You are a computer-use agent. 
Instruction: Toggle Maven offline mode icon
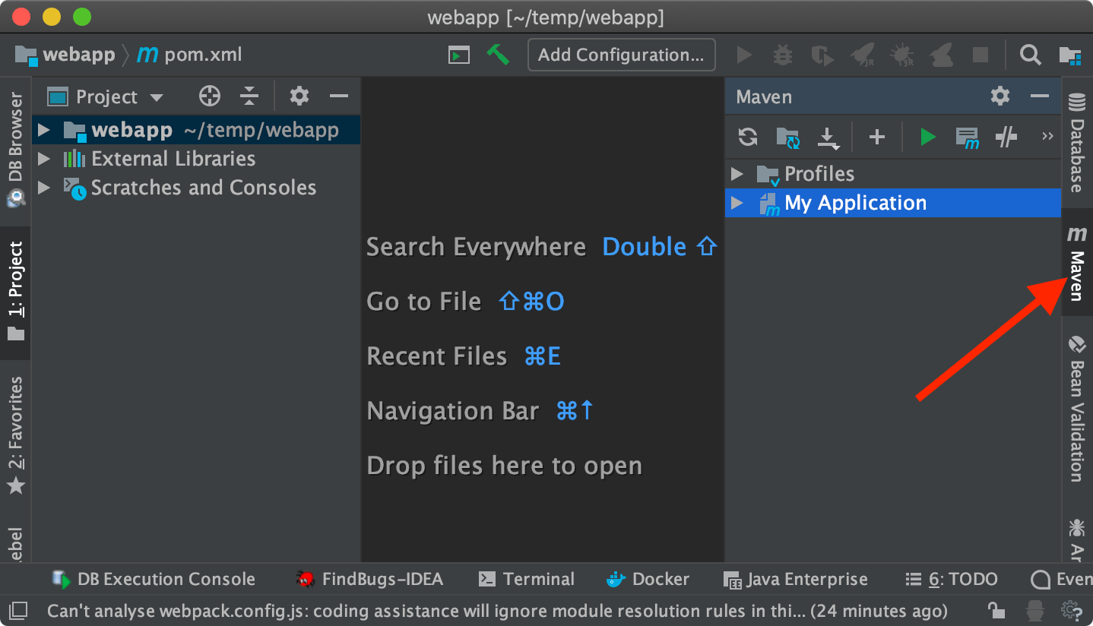pyautogui.click(x=1006, y=137)
